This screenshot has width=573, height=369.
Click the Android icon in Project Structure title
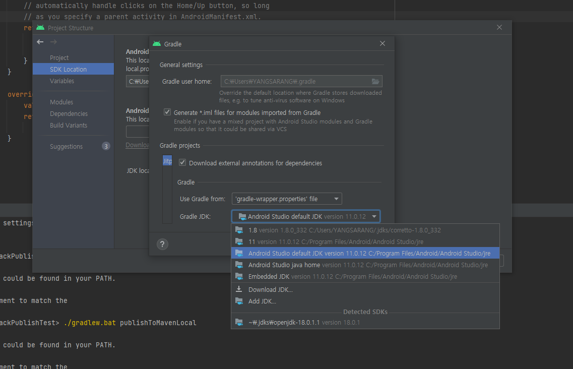40,28
